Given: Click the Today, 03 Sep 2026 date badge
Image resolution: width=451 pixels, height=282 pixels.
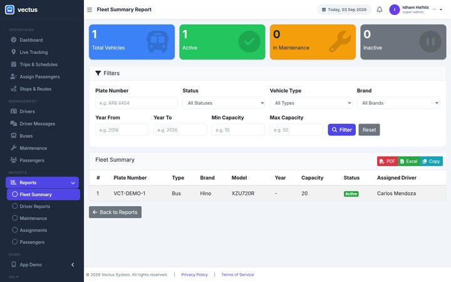Looking at the screenshot, I should coord(344,9).
